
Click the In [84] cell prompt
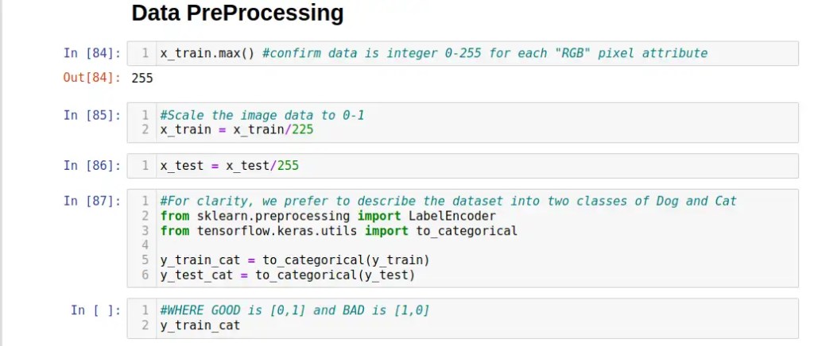pos(92,53)
